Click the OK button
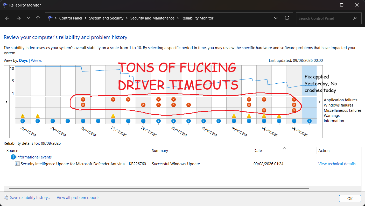This screenshot has height=206, width=365. point(350,198)
